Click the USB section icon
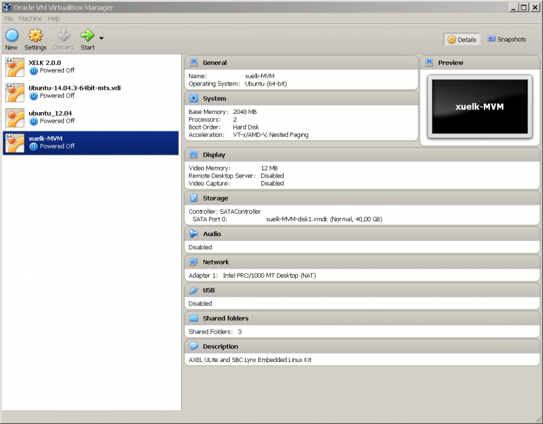 194,290
